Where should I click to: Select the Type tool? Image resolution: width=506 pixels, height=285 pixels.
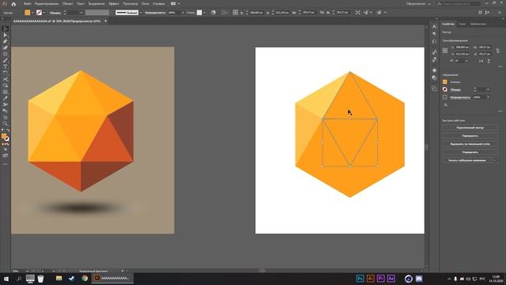pyautogui.click(x=6, y=66)
